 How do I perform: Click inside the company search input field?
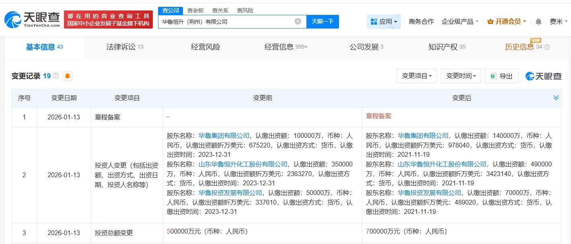coord(229,21)
